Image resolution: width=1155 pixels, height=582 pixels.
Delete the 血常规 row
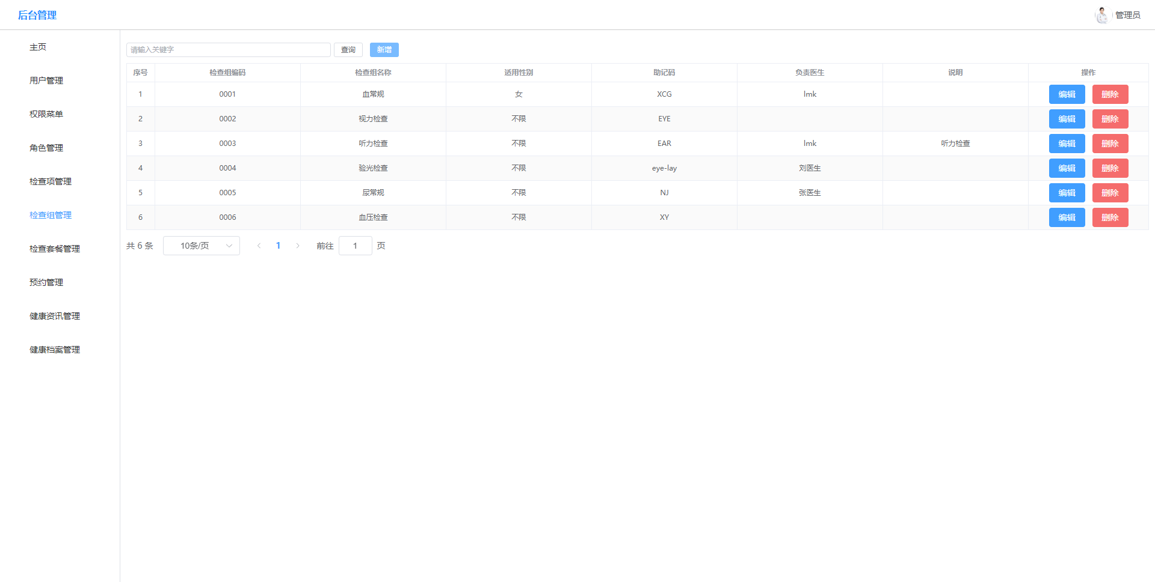coord(1110,94)
